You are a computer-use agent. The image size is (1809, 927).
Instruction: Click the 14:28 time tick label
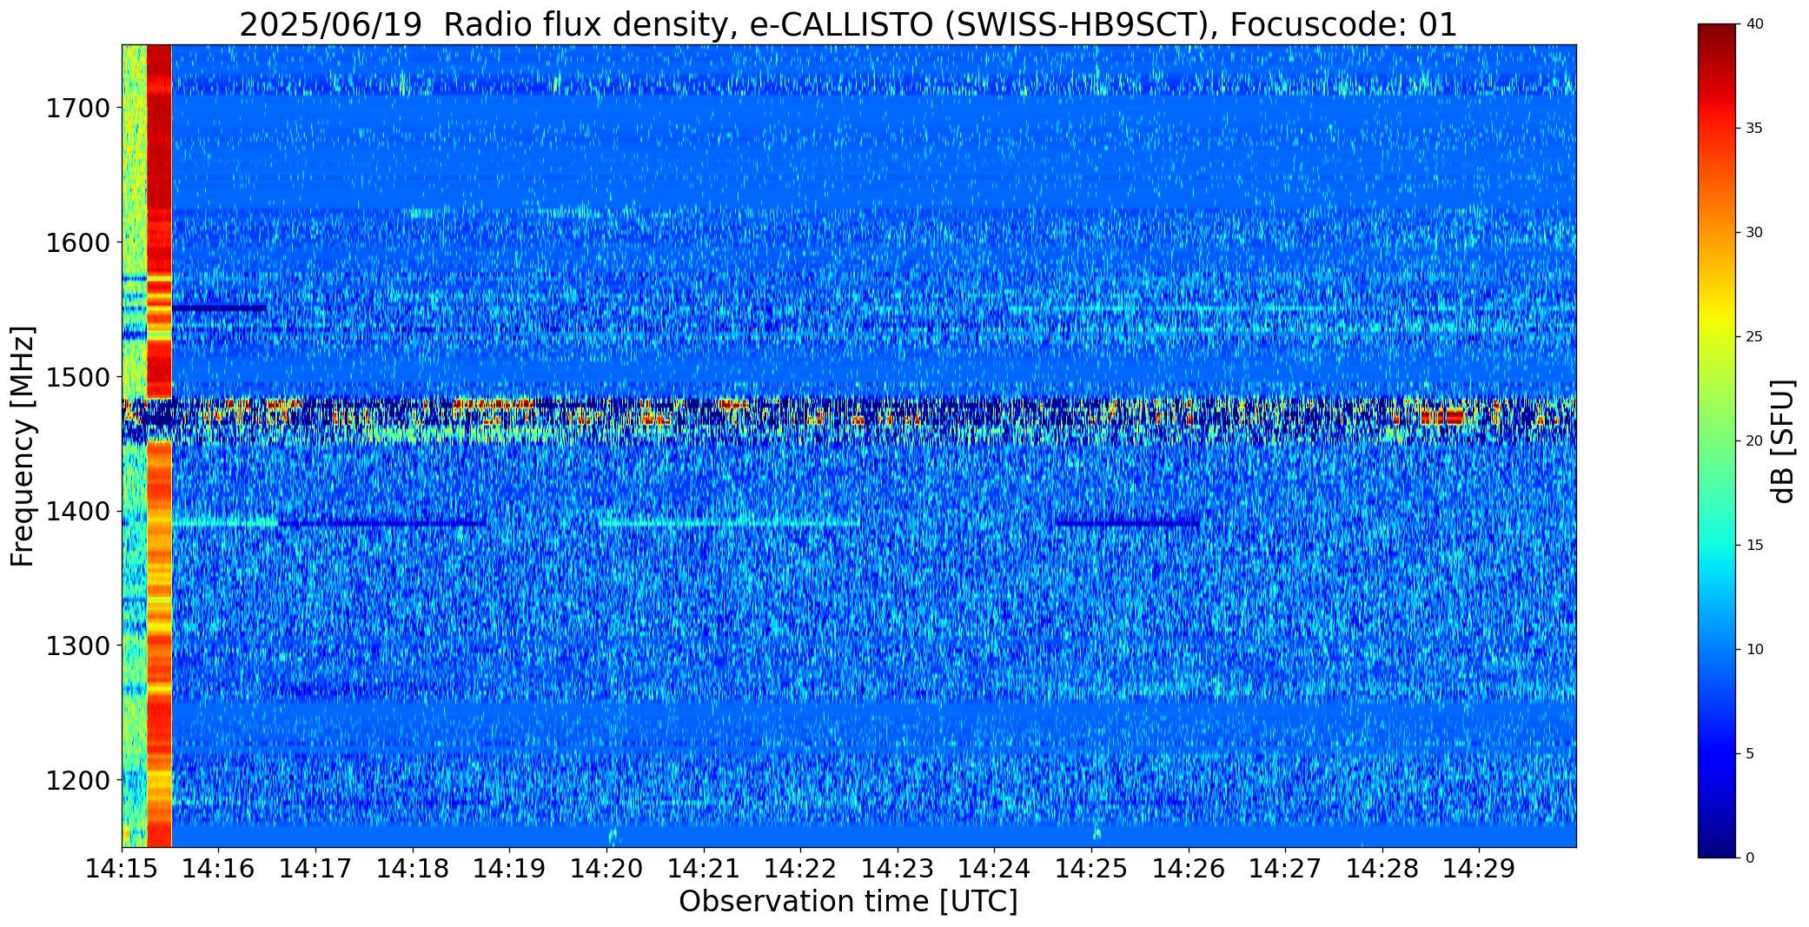[x=1382, y=868]
